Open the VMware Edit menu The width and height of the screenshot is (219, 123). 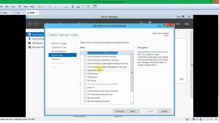7,6
